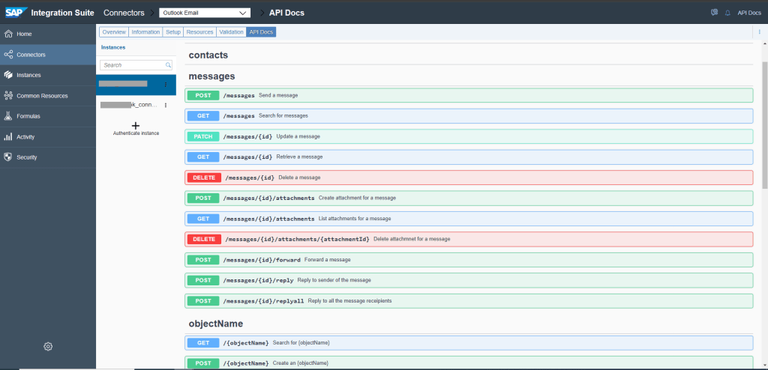Click the Home icon in sidebar
The image size is (768, 370).
coord(8,34)
